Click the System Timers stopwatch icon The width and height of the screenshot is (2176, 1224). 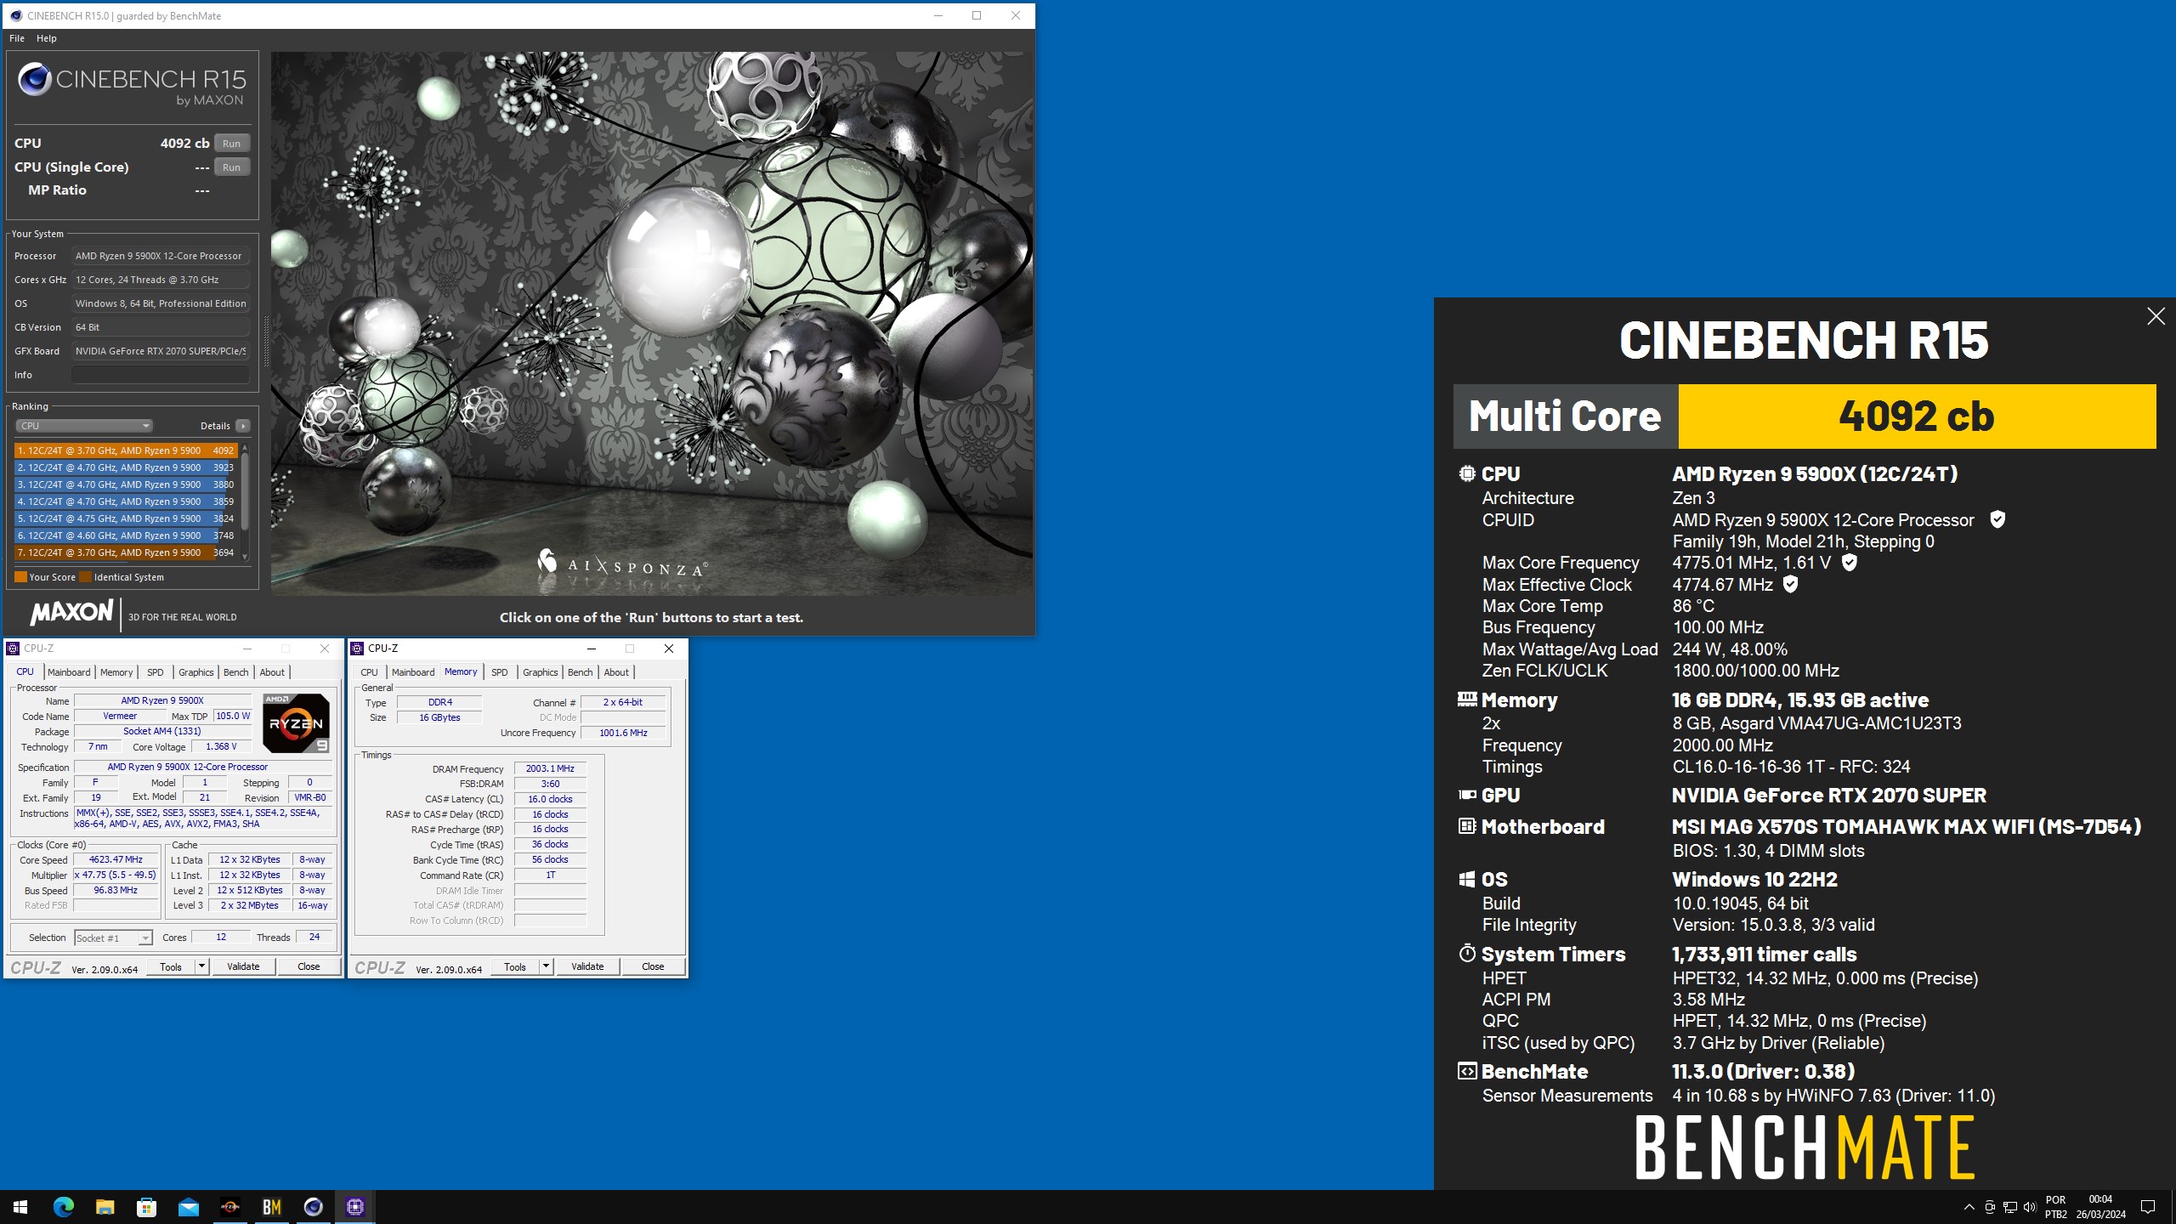click(x=1467, y=953)
